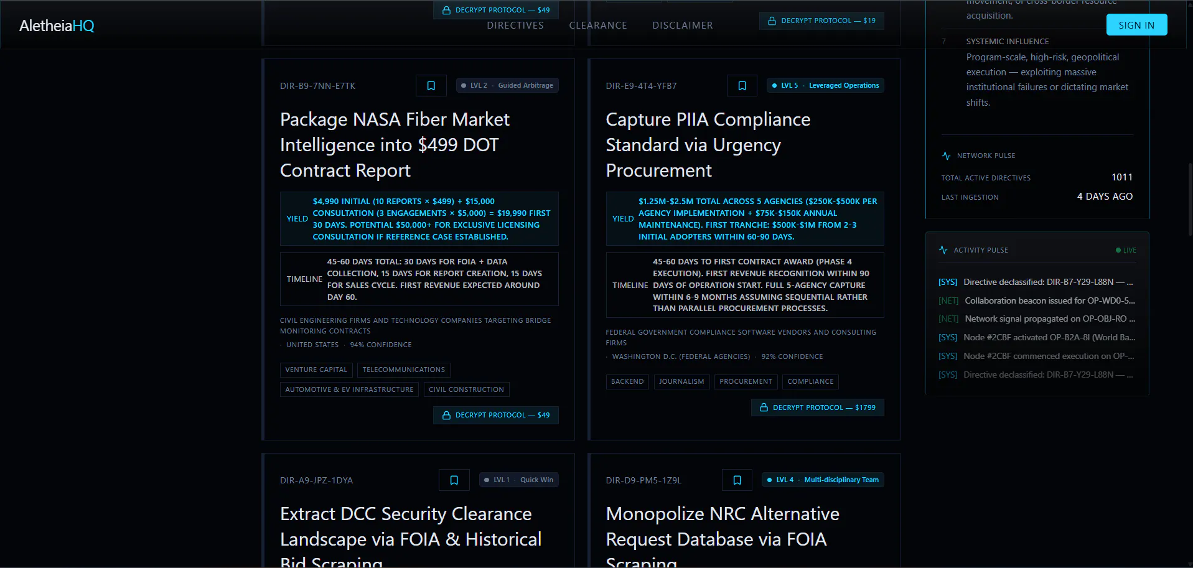Open the Disclaimer nav item
The image size is (1193, 568).
click(x=683, y=26)
